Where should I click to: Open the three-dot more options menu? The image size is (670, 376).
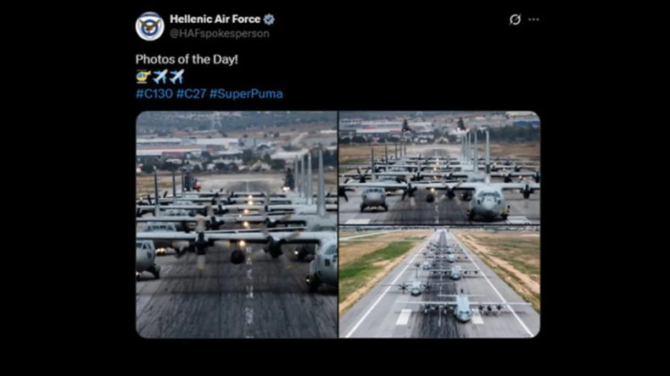click(x=533, y=19)
